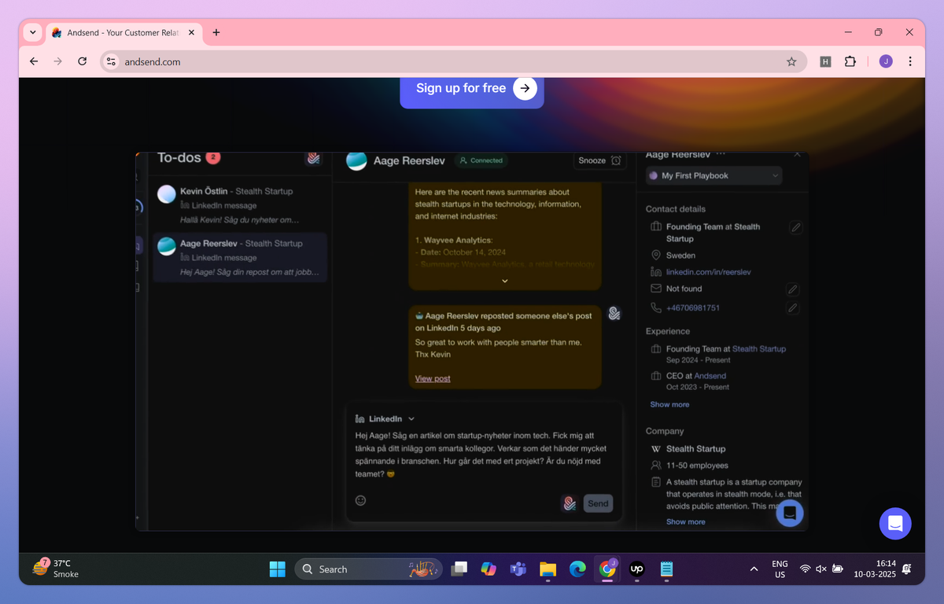Click the Andsend icon beside repost card
Image resolution: width=944 pixels, height=604 pixels.
pyautogui.click(x=614, y=314)
